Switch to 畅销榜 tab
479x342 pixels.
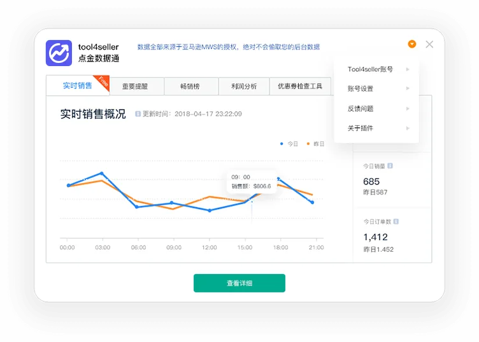coord(190,86)
